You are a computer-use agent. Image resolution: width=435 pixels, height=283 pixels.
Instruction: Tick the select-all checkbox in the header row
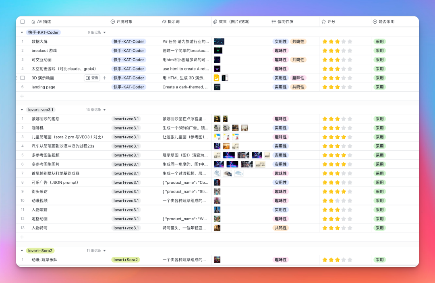click(x=23, y=22)
